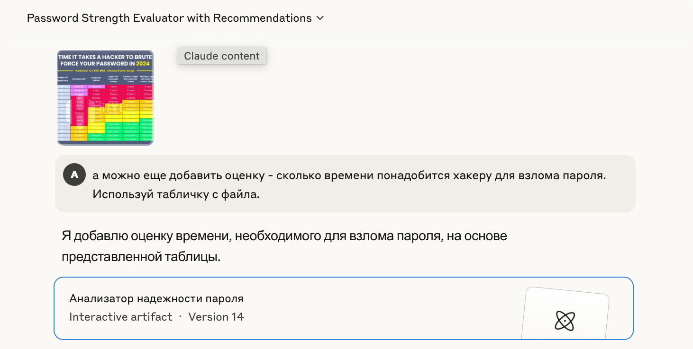
Task: Open the Анализатор надежности пароля artifact card
Action: point(344,308)
